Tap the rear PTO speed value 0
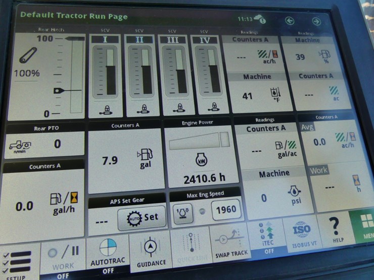This screenshot has height=280, width=374. pos(57,144)
